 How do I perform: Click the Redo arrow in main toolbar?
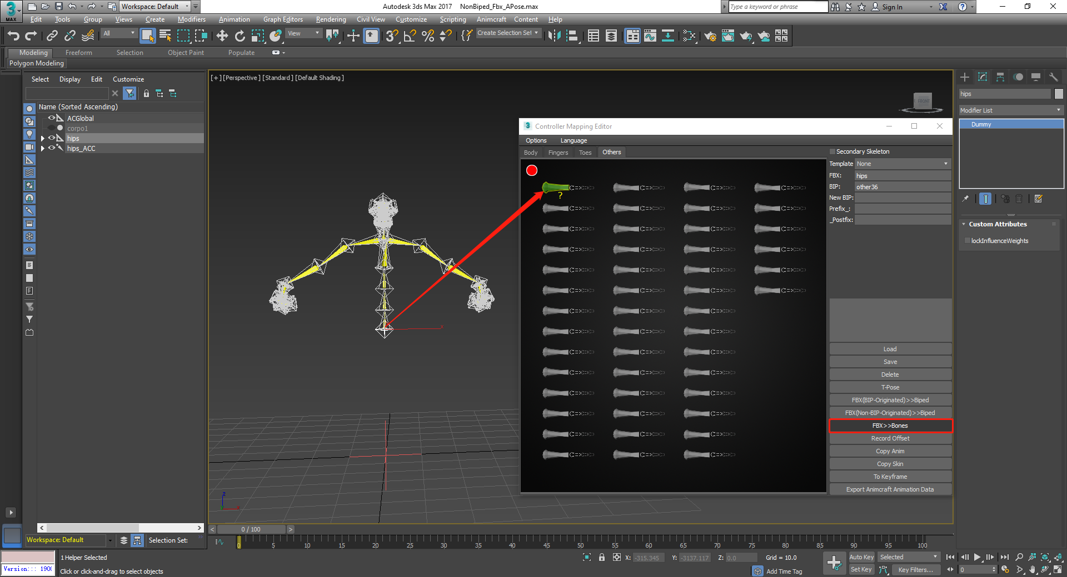pyautogui.click(x=31, y=36)
